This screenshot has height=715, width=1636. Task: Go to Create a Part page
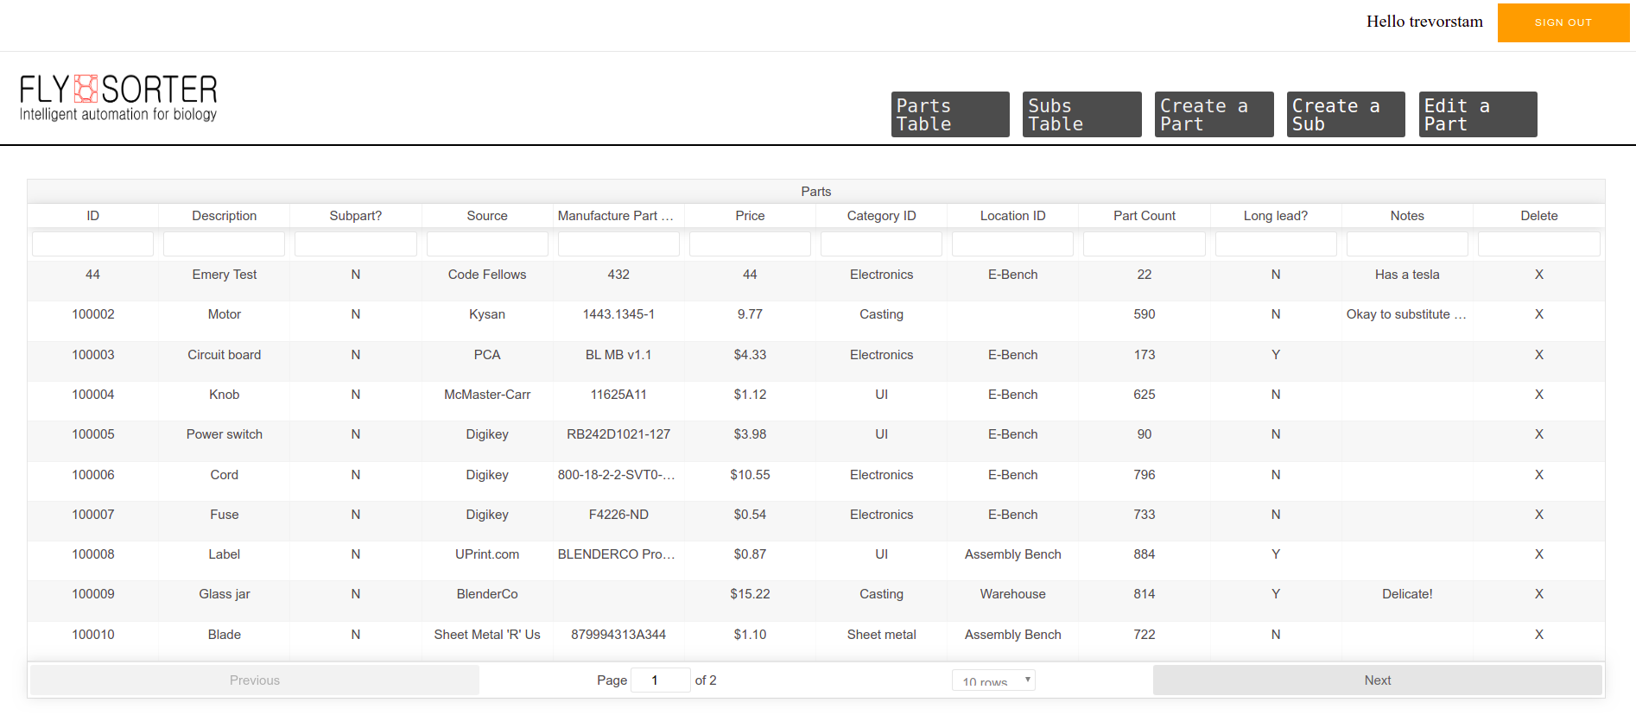click(x=1214, y=115)
